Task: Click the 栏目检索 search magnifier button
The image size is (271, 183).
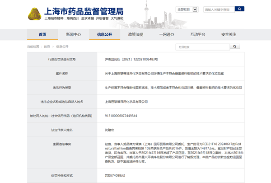Action: 235,47
